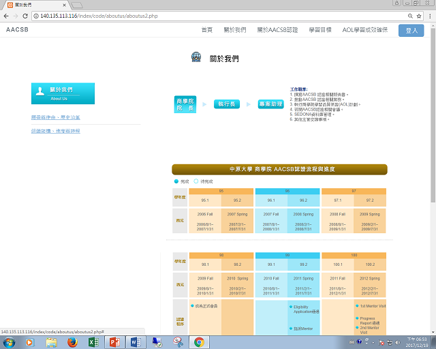
Task: Click the filled 完成 legend dot
Action: [176, 181]
